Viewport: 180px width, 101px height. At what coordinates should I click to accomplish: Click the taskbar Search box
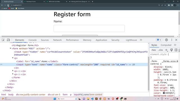[67, 99]
